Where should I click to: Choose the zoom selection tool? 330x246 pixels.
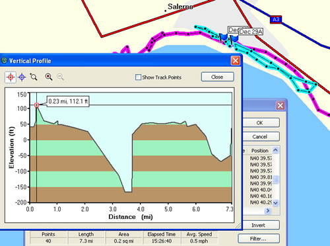point(34,77)
